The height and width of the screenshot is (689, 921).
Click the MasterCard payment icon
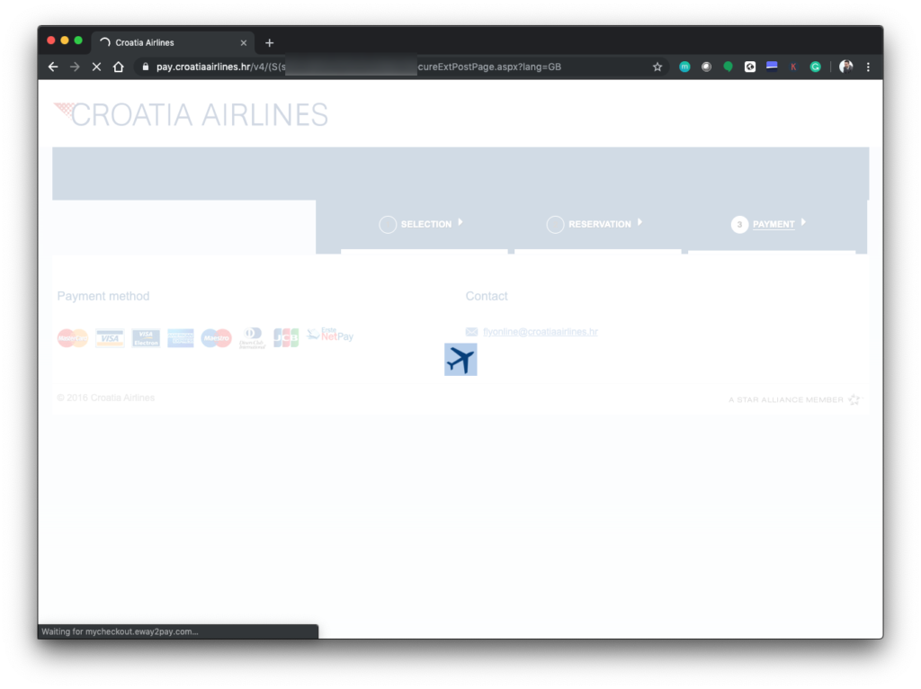tap(73, 338)
